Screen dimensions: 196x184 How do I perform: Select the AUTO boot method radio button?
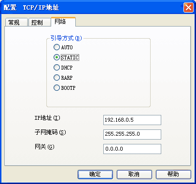tap(56, 47)
